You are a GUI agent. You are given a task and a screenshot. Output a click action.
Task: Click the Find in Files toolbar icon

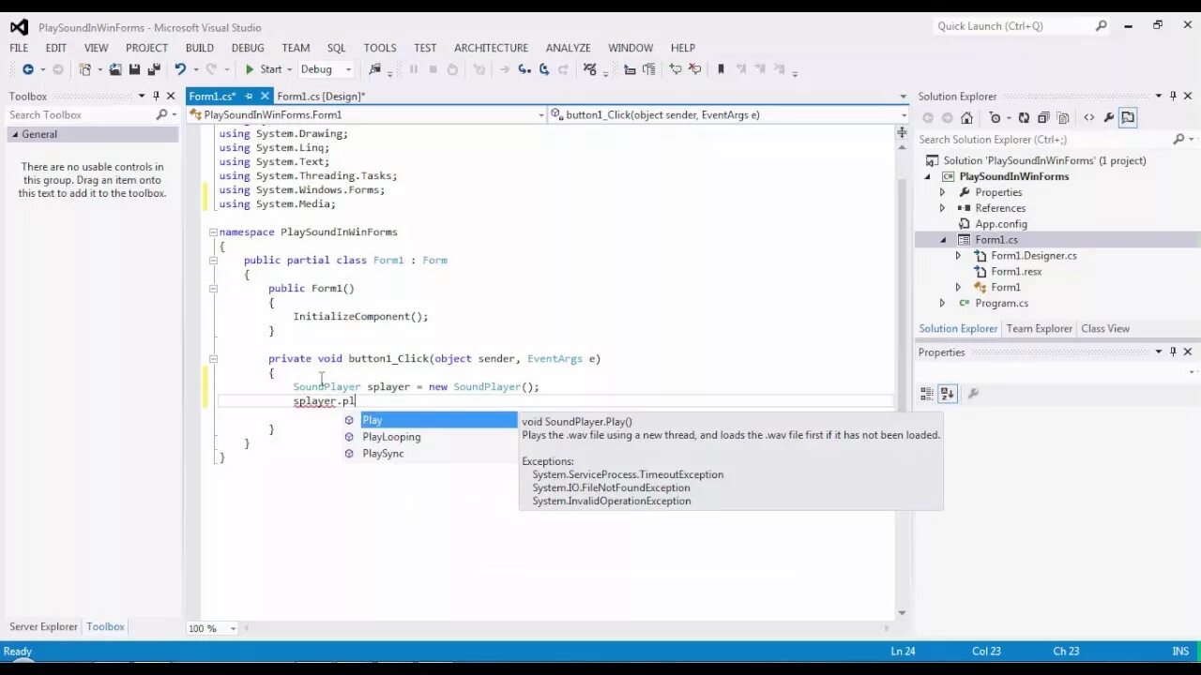(375, 69)
